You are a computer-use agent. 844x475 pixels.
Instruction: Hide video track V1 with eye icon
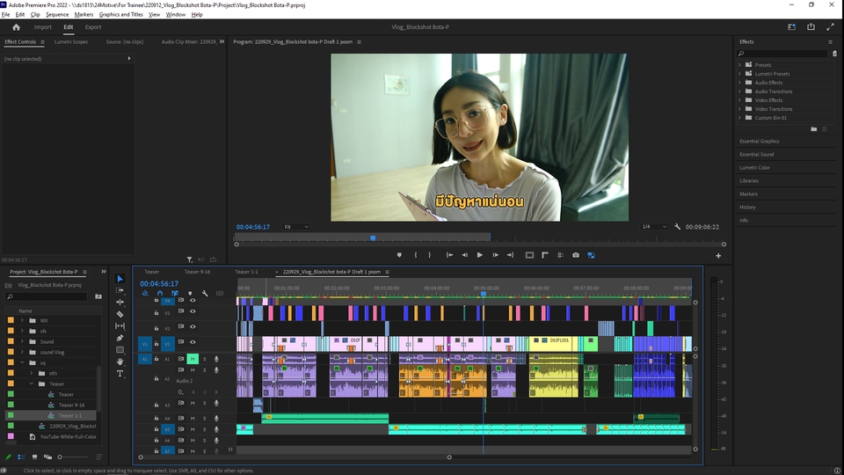[193, 344]
